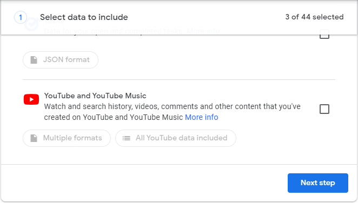Click the YouTube and YouTube Music title
The image size is (358, 203).
pyautogui.click(x=95, y=96)
